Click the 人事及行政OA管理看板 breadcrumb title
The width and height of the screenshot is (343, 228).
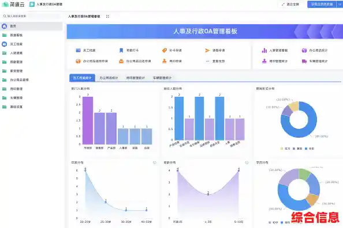tap(84, 16)
